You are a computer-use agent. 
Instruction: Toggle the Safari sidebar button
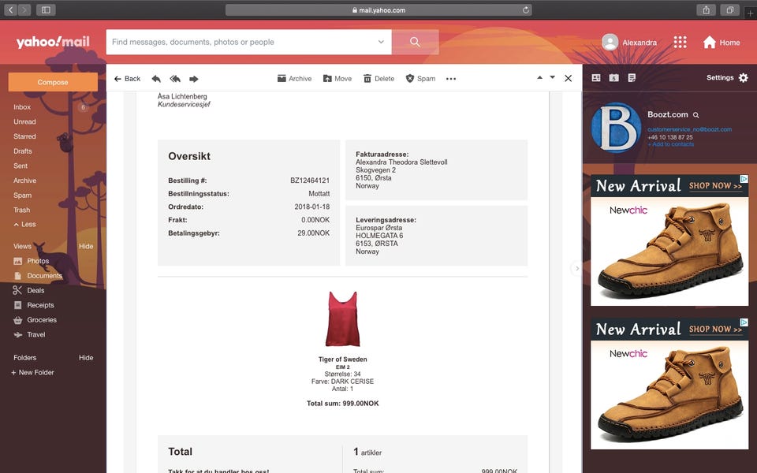tap(46, 9)
